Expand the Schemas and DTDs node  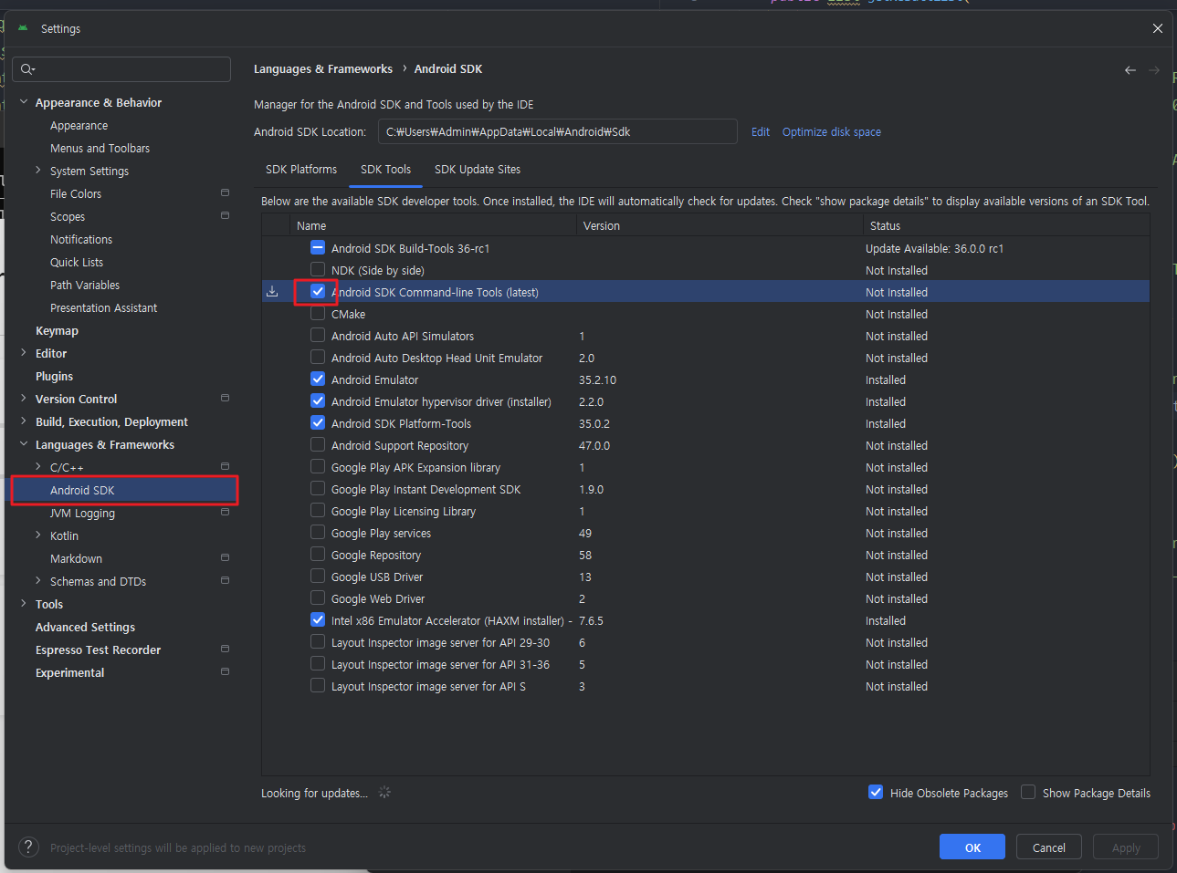click(x=38, y=581)
